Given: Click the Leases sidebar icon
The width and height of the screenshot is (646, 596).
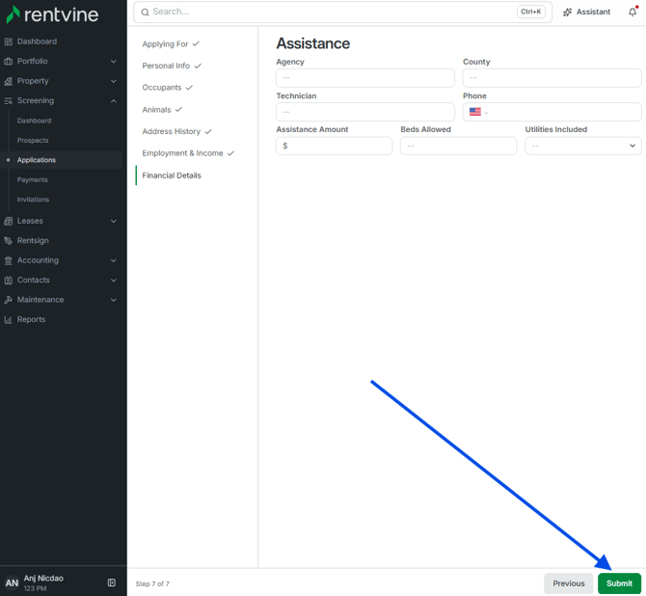Looking at the screenshot, I should coord(9,221).
